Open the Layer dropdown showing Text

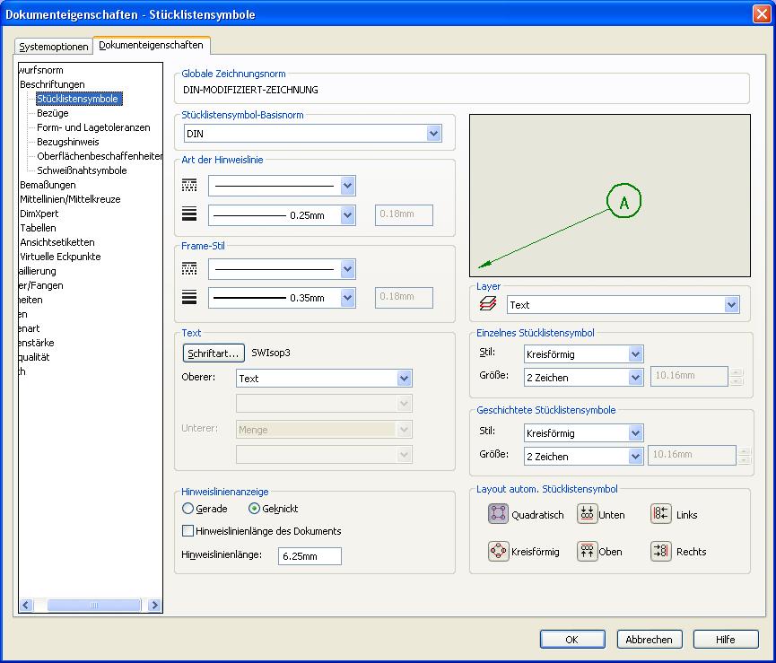pos(731,305)
